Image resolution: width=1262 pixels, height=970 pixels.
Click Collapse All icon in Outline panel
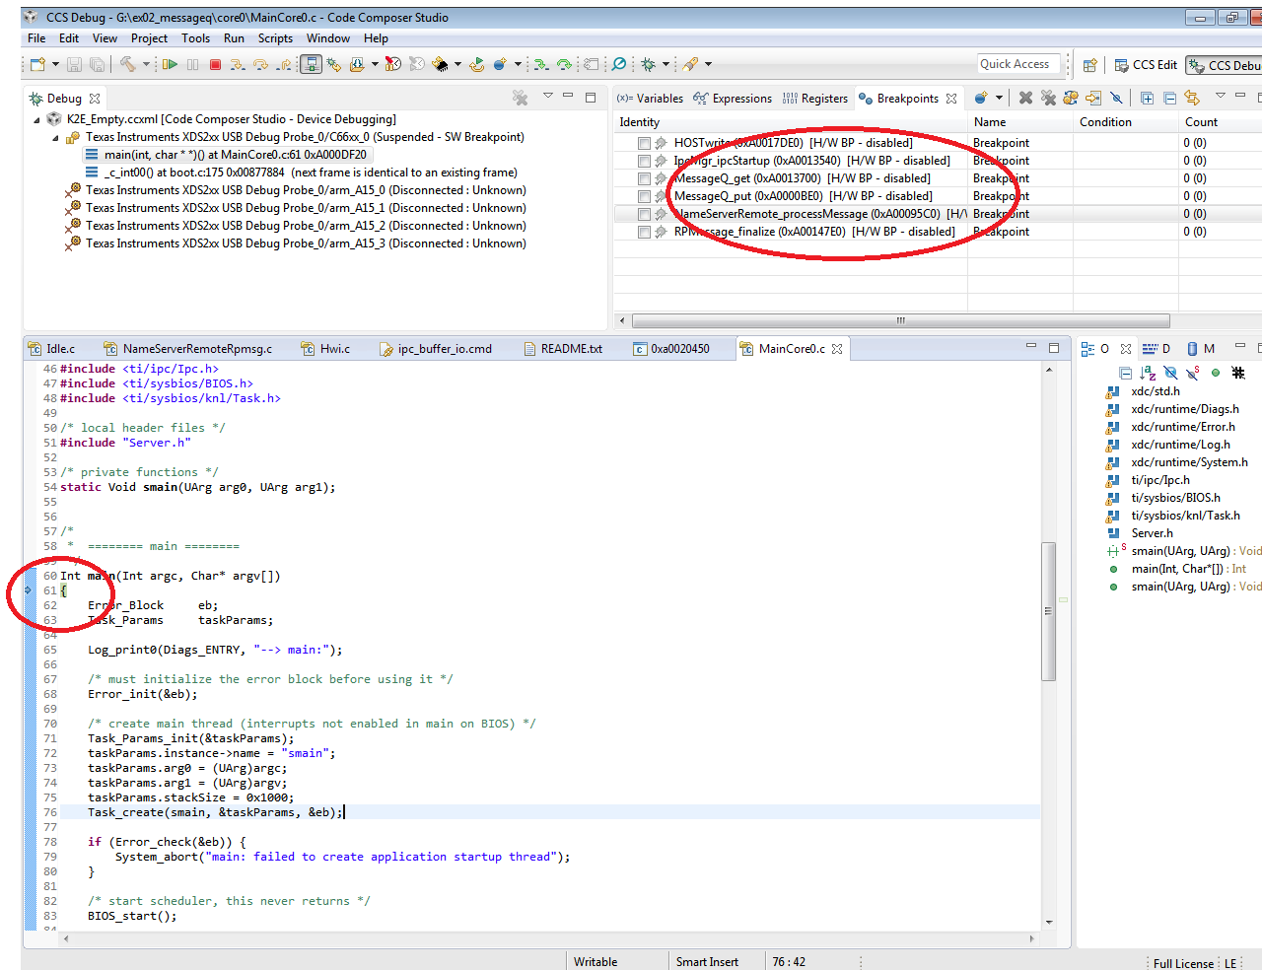tap(1125, 373)
